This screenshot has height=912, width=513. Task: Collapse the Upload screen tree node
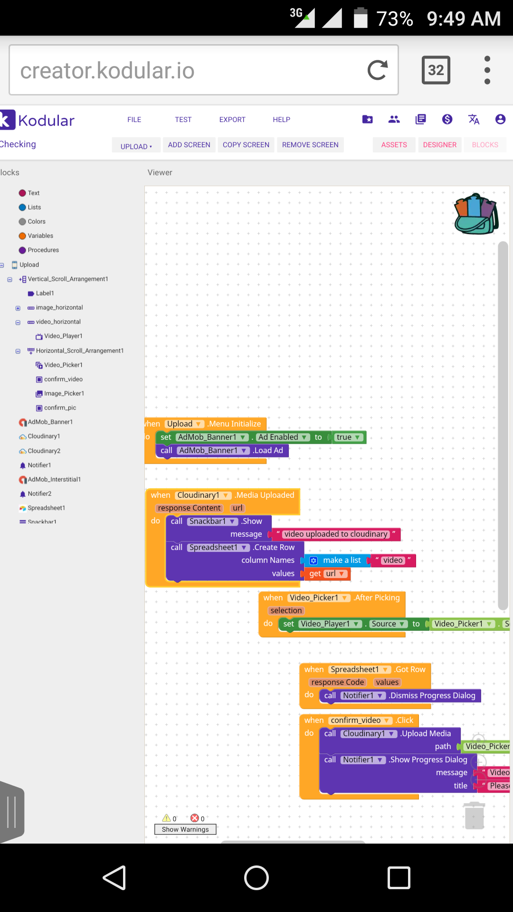click(x=2, y=265)
